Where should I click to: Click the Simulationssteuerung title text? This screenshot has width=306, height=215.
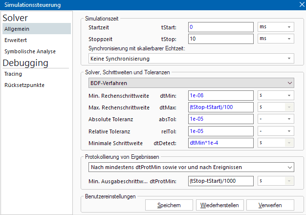click(33, 5)
